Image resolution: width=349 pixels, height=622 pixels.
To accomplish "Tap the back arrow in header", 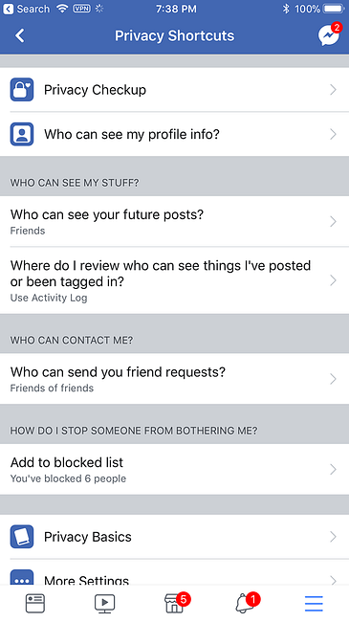I will coord(20,35).
